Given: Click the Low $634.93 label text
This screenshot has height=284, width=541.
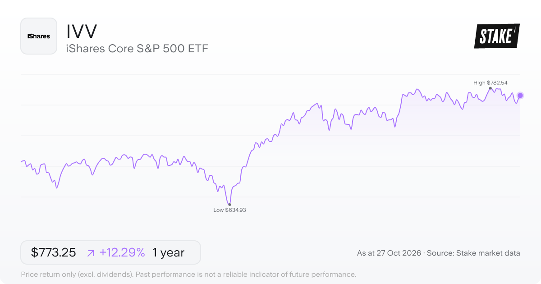Looking at the screenshot, I should click(229, 210).
